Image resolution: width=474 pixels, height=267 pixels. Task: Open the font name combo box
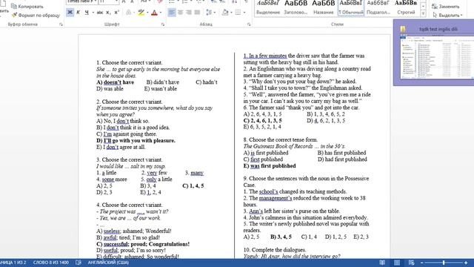[81, 1]
